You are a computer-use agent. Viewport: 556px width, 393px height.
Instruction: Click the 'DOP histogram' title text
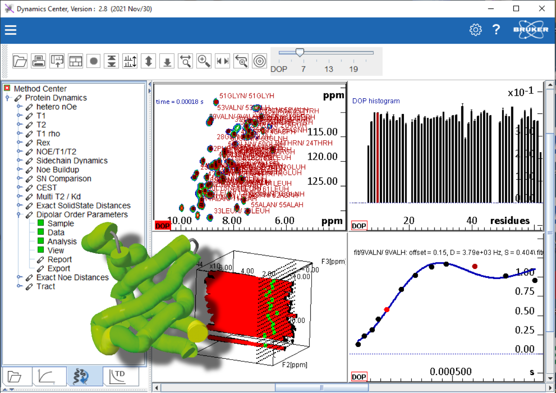(x=376, y=101)
